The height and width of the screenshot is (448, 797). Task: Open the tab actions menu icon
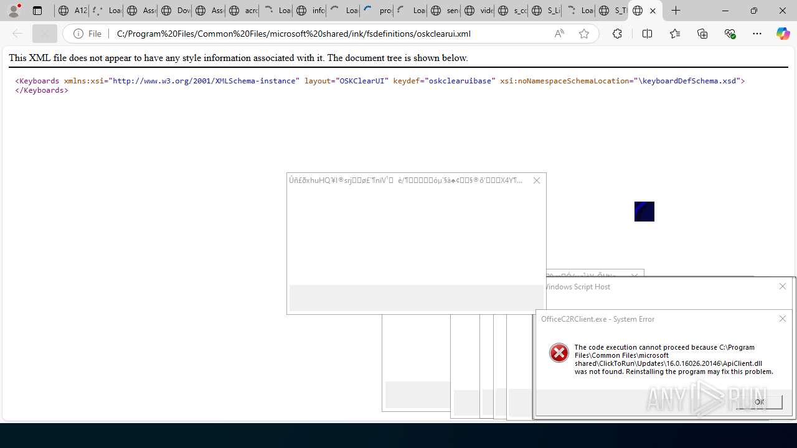[x=37, y=11]
